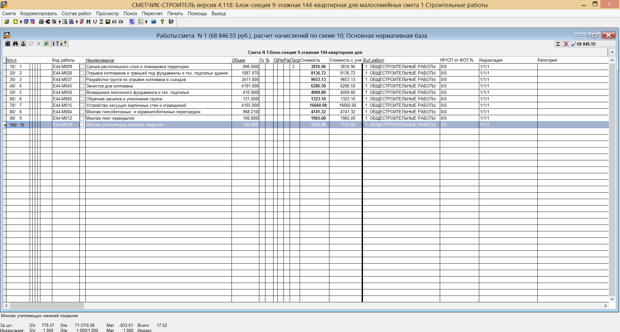Click the Вид работ column header
The image size is (620, 332).
pyautogui.click(x=374, y=60)
